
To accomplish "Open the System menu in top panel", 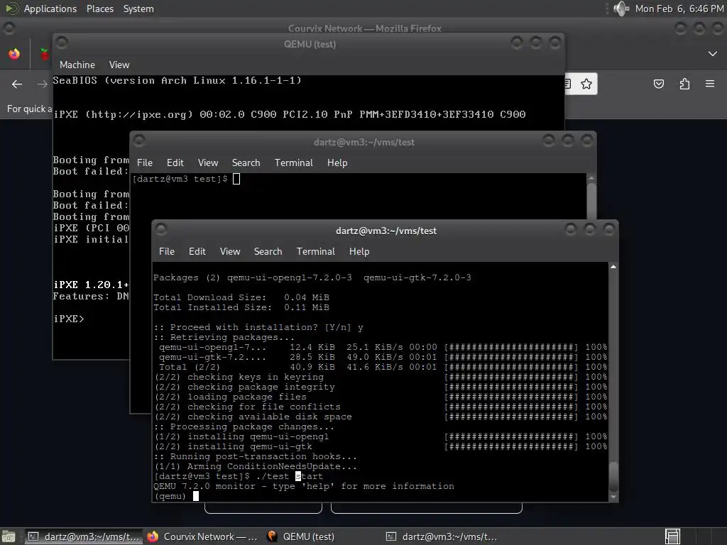I will pos(138,9).
